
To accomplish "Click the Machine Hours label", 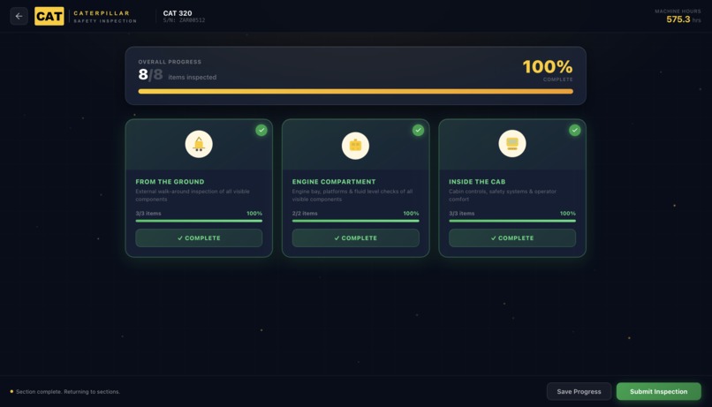I will tap(678, 11).
